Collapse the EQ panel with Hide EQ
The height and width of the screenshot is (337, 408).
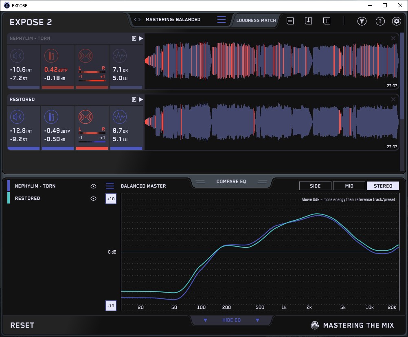231,320
